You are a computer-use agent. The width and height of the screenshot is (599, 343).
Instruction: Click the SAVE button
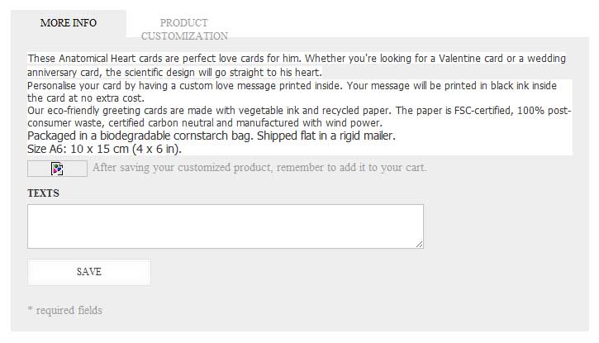[89, 272]
